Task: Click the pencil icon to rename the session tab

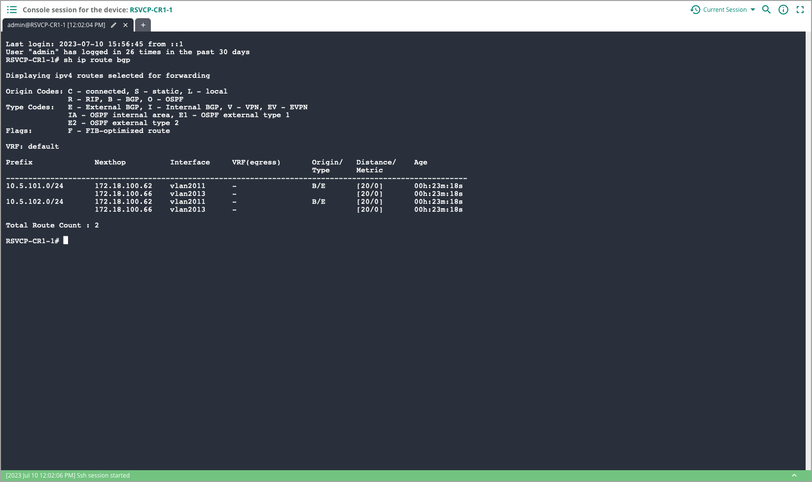Action: pyautogui.click(x=114, y=25)
